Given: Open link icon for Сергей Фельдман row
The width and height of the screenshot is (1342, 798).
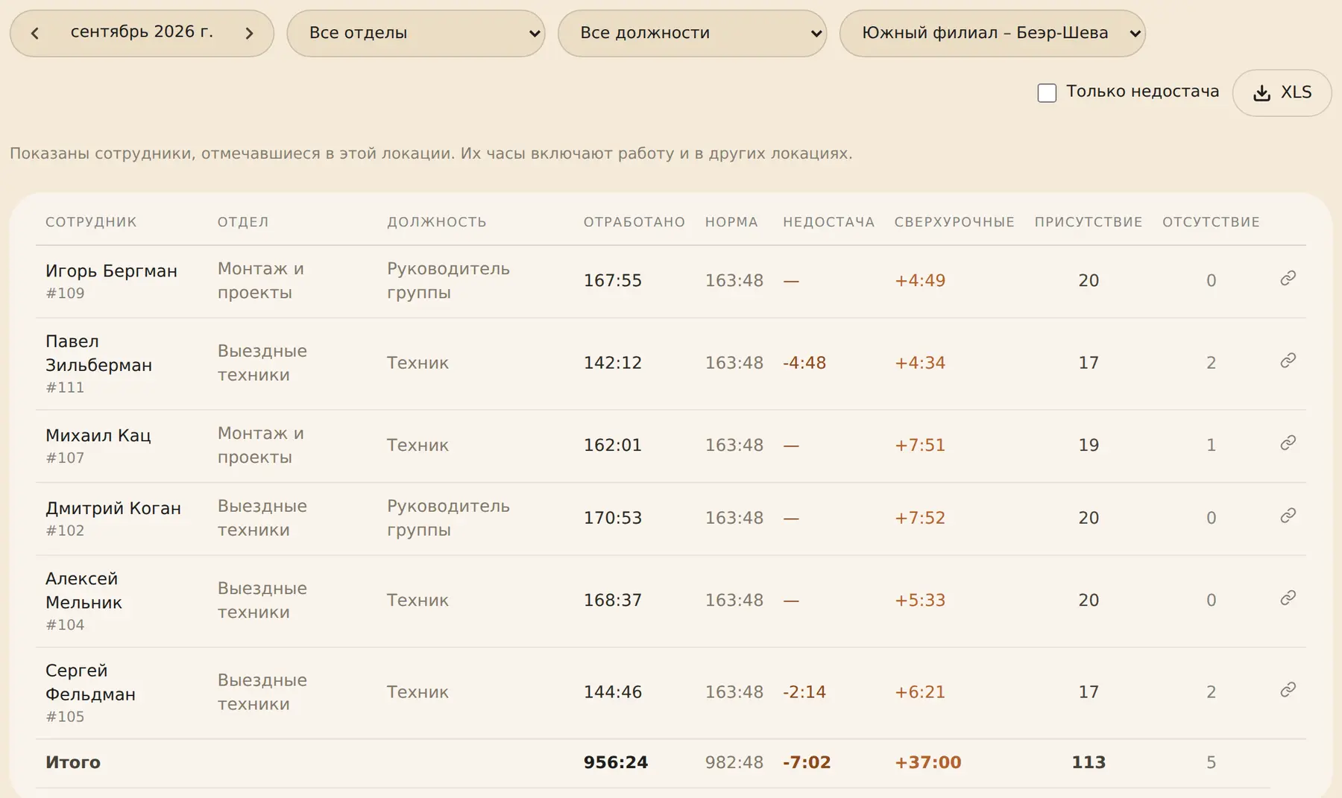Looking at the screenshot, I should [x=1288, y=690].
